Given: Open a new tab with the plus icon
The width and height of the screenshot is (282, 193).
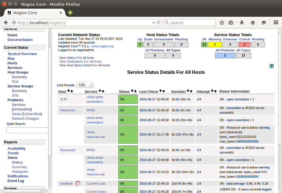Looking at the screenshot, I should 70,13.
